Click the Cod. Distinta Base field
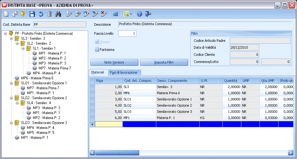297x159 pixels. pyautogui.click(x=60, y=24)
